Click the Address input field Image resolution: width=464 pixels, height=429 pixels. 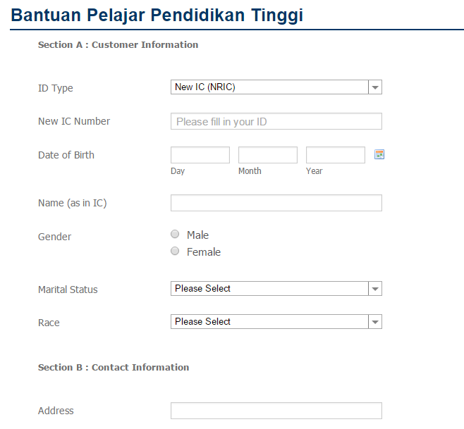coord(276,411)
